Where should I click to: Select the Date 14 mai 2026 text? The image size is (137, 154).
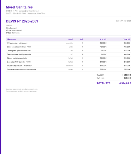123,21
